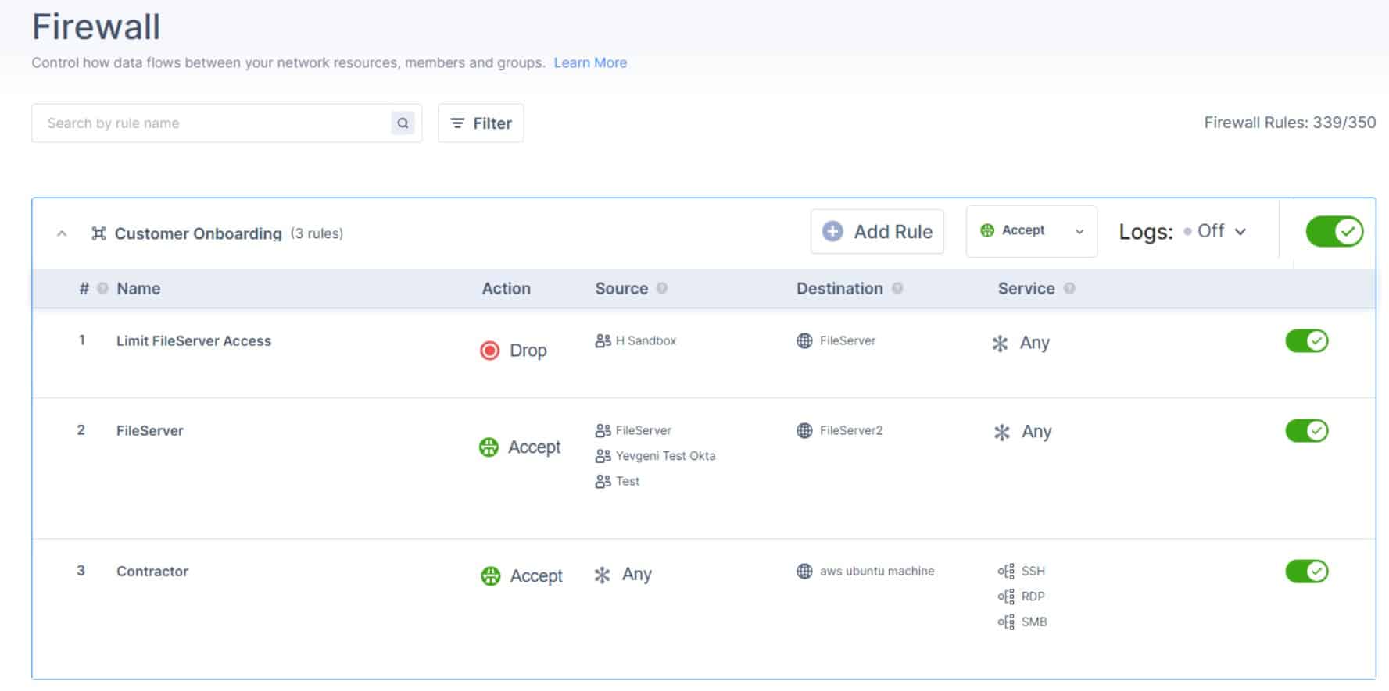Click the asterisk icon in FileServer rule service

[x=1001, y=433]
